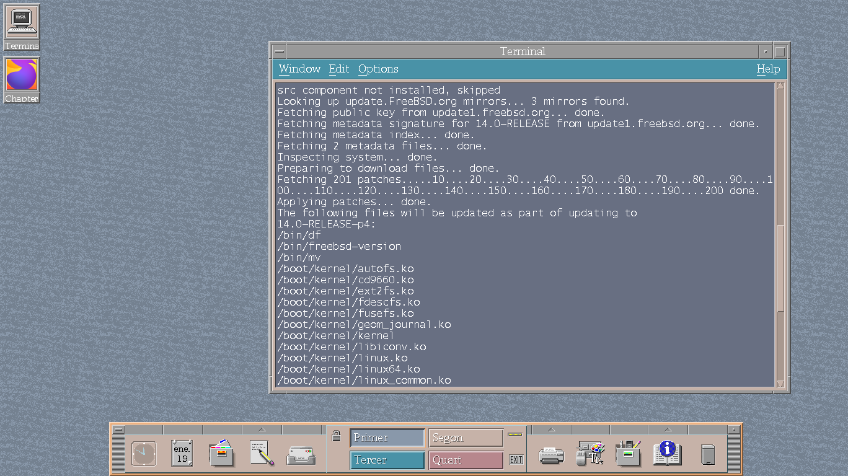
Task: Click the line 'src component not installed, skipped'
Action: [389, 90]
